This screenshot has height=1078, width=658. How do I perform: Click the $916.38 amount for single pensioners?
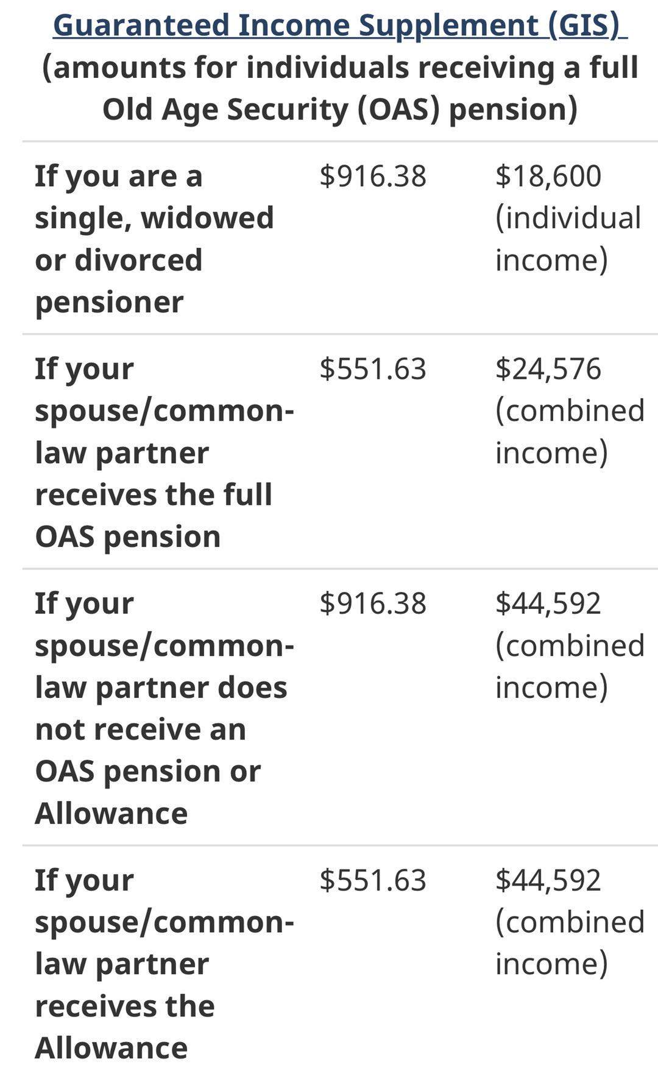click(372, 176)
